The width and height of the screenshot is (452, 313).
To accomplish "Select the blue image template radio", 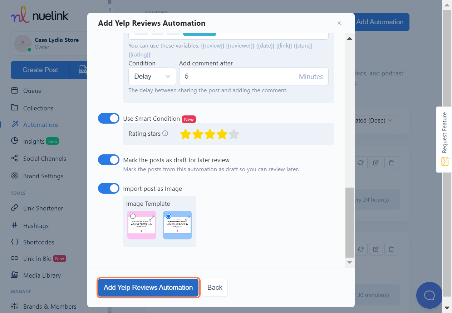I will (x=169, y=216).
